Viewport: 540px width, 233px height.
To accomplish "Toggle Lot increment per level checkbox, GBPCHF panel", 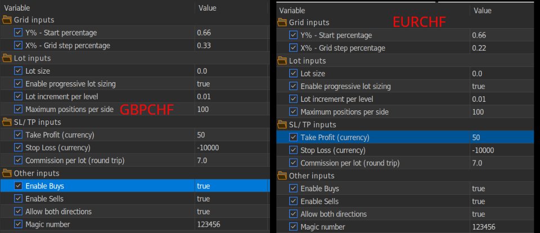I will 18,96.
